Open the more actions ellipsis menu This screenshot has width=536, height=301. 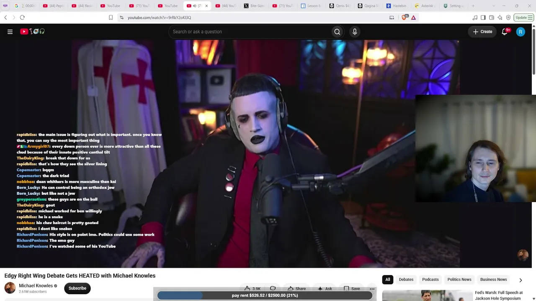372,288
